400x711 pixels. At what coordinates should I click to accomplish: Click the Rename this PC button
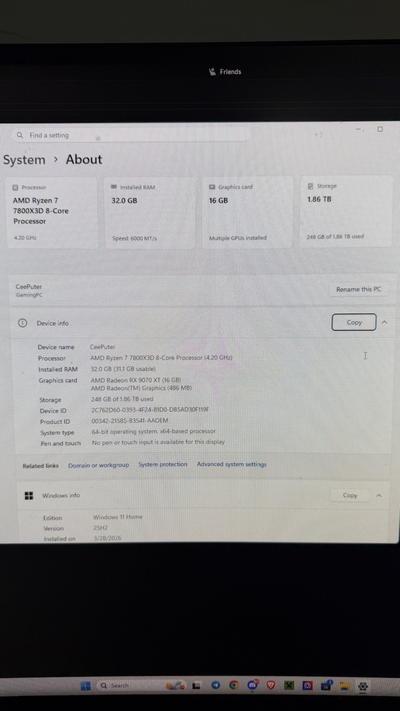(359, 289)
